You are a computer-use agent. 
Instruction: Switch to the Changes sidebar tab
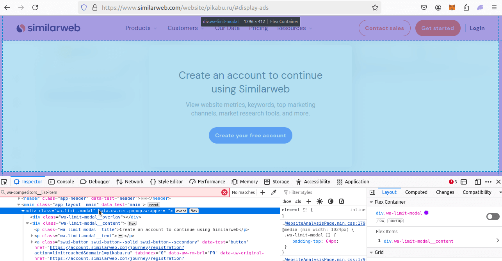(445, 192)
